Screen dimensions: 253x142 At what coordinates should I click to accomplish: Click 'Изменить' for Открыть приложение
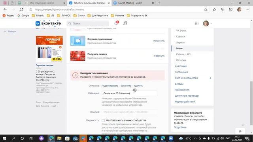pos(159,41)
